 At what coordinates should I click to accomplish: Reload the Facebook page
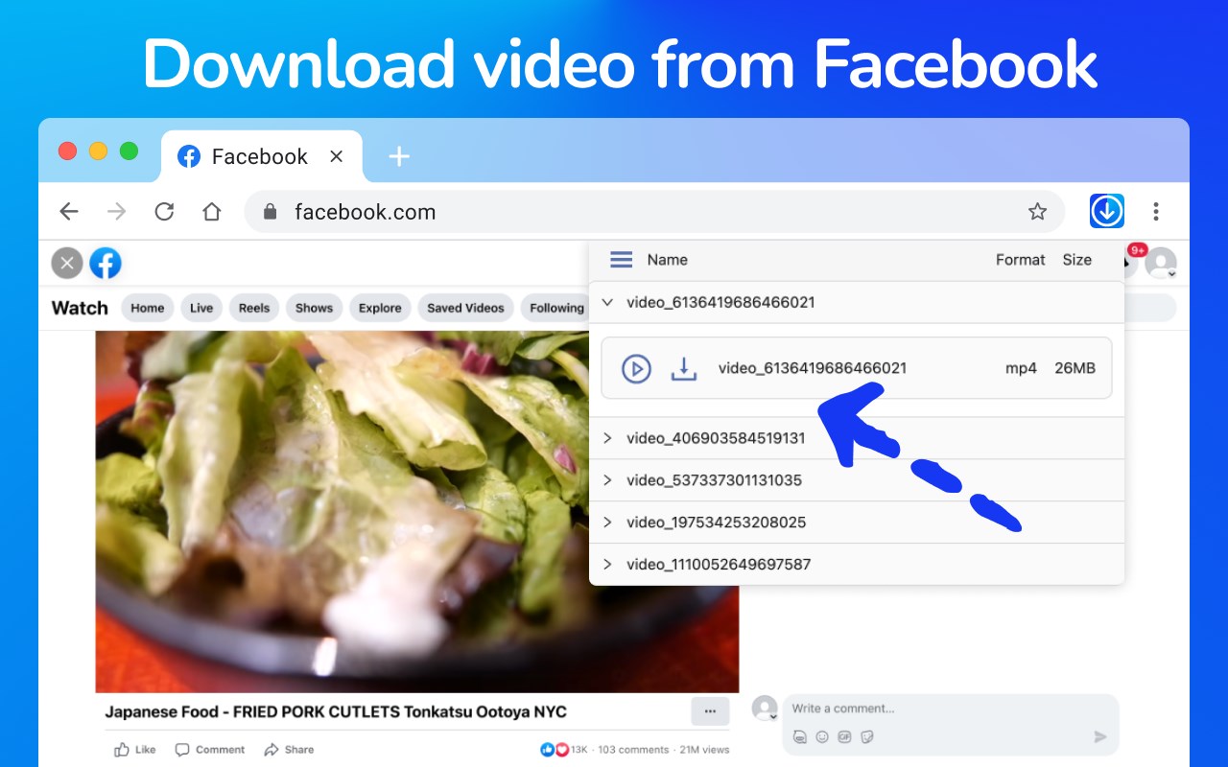164,212
